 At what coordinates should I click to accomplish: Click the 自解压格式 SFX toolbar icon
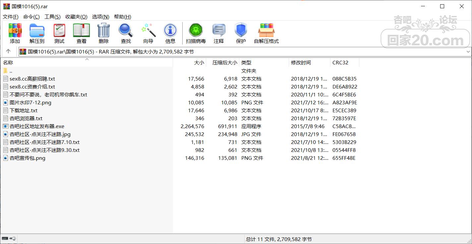point(266,33)
